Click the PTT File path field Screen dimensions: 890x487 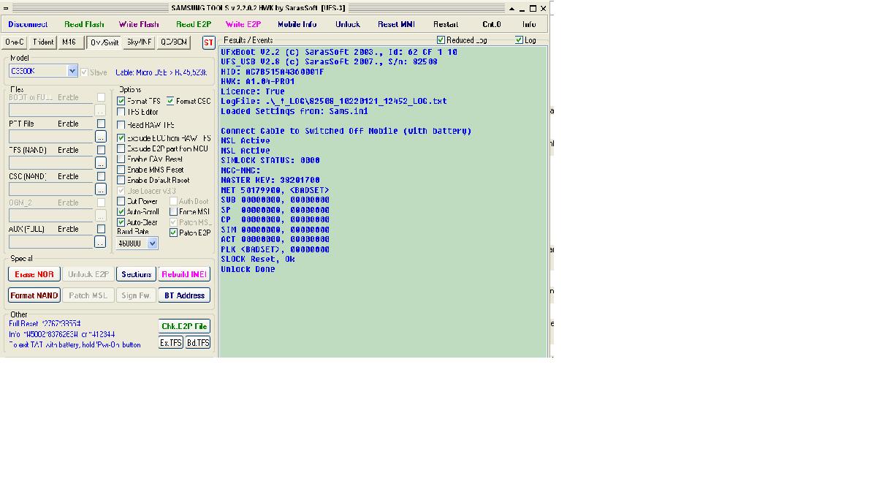point(51,137)
